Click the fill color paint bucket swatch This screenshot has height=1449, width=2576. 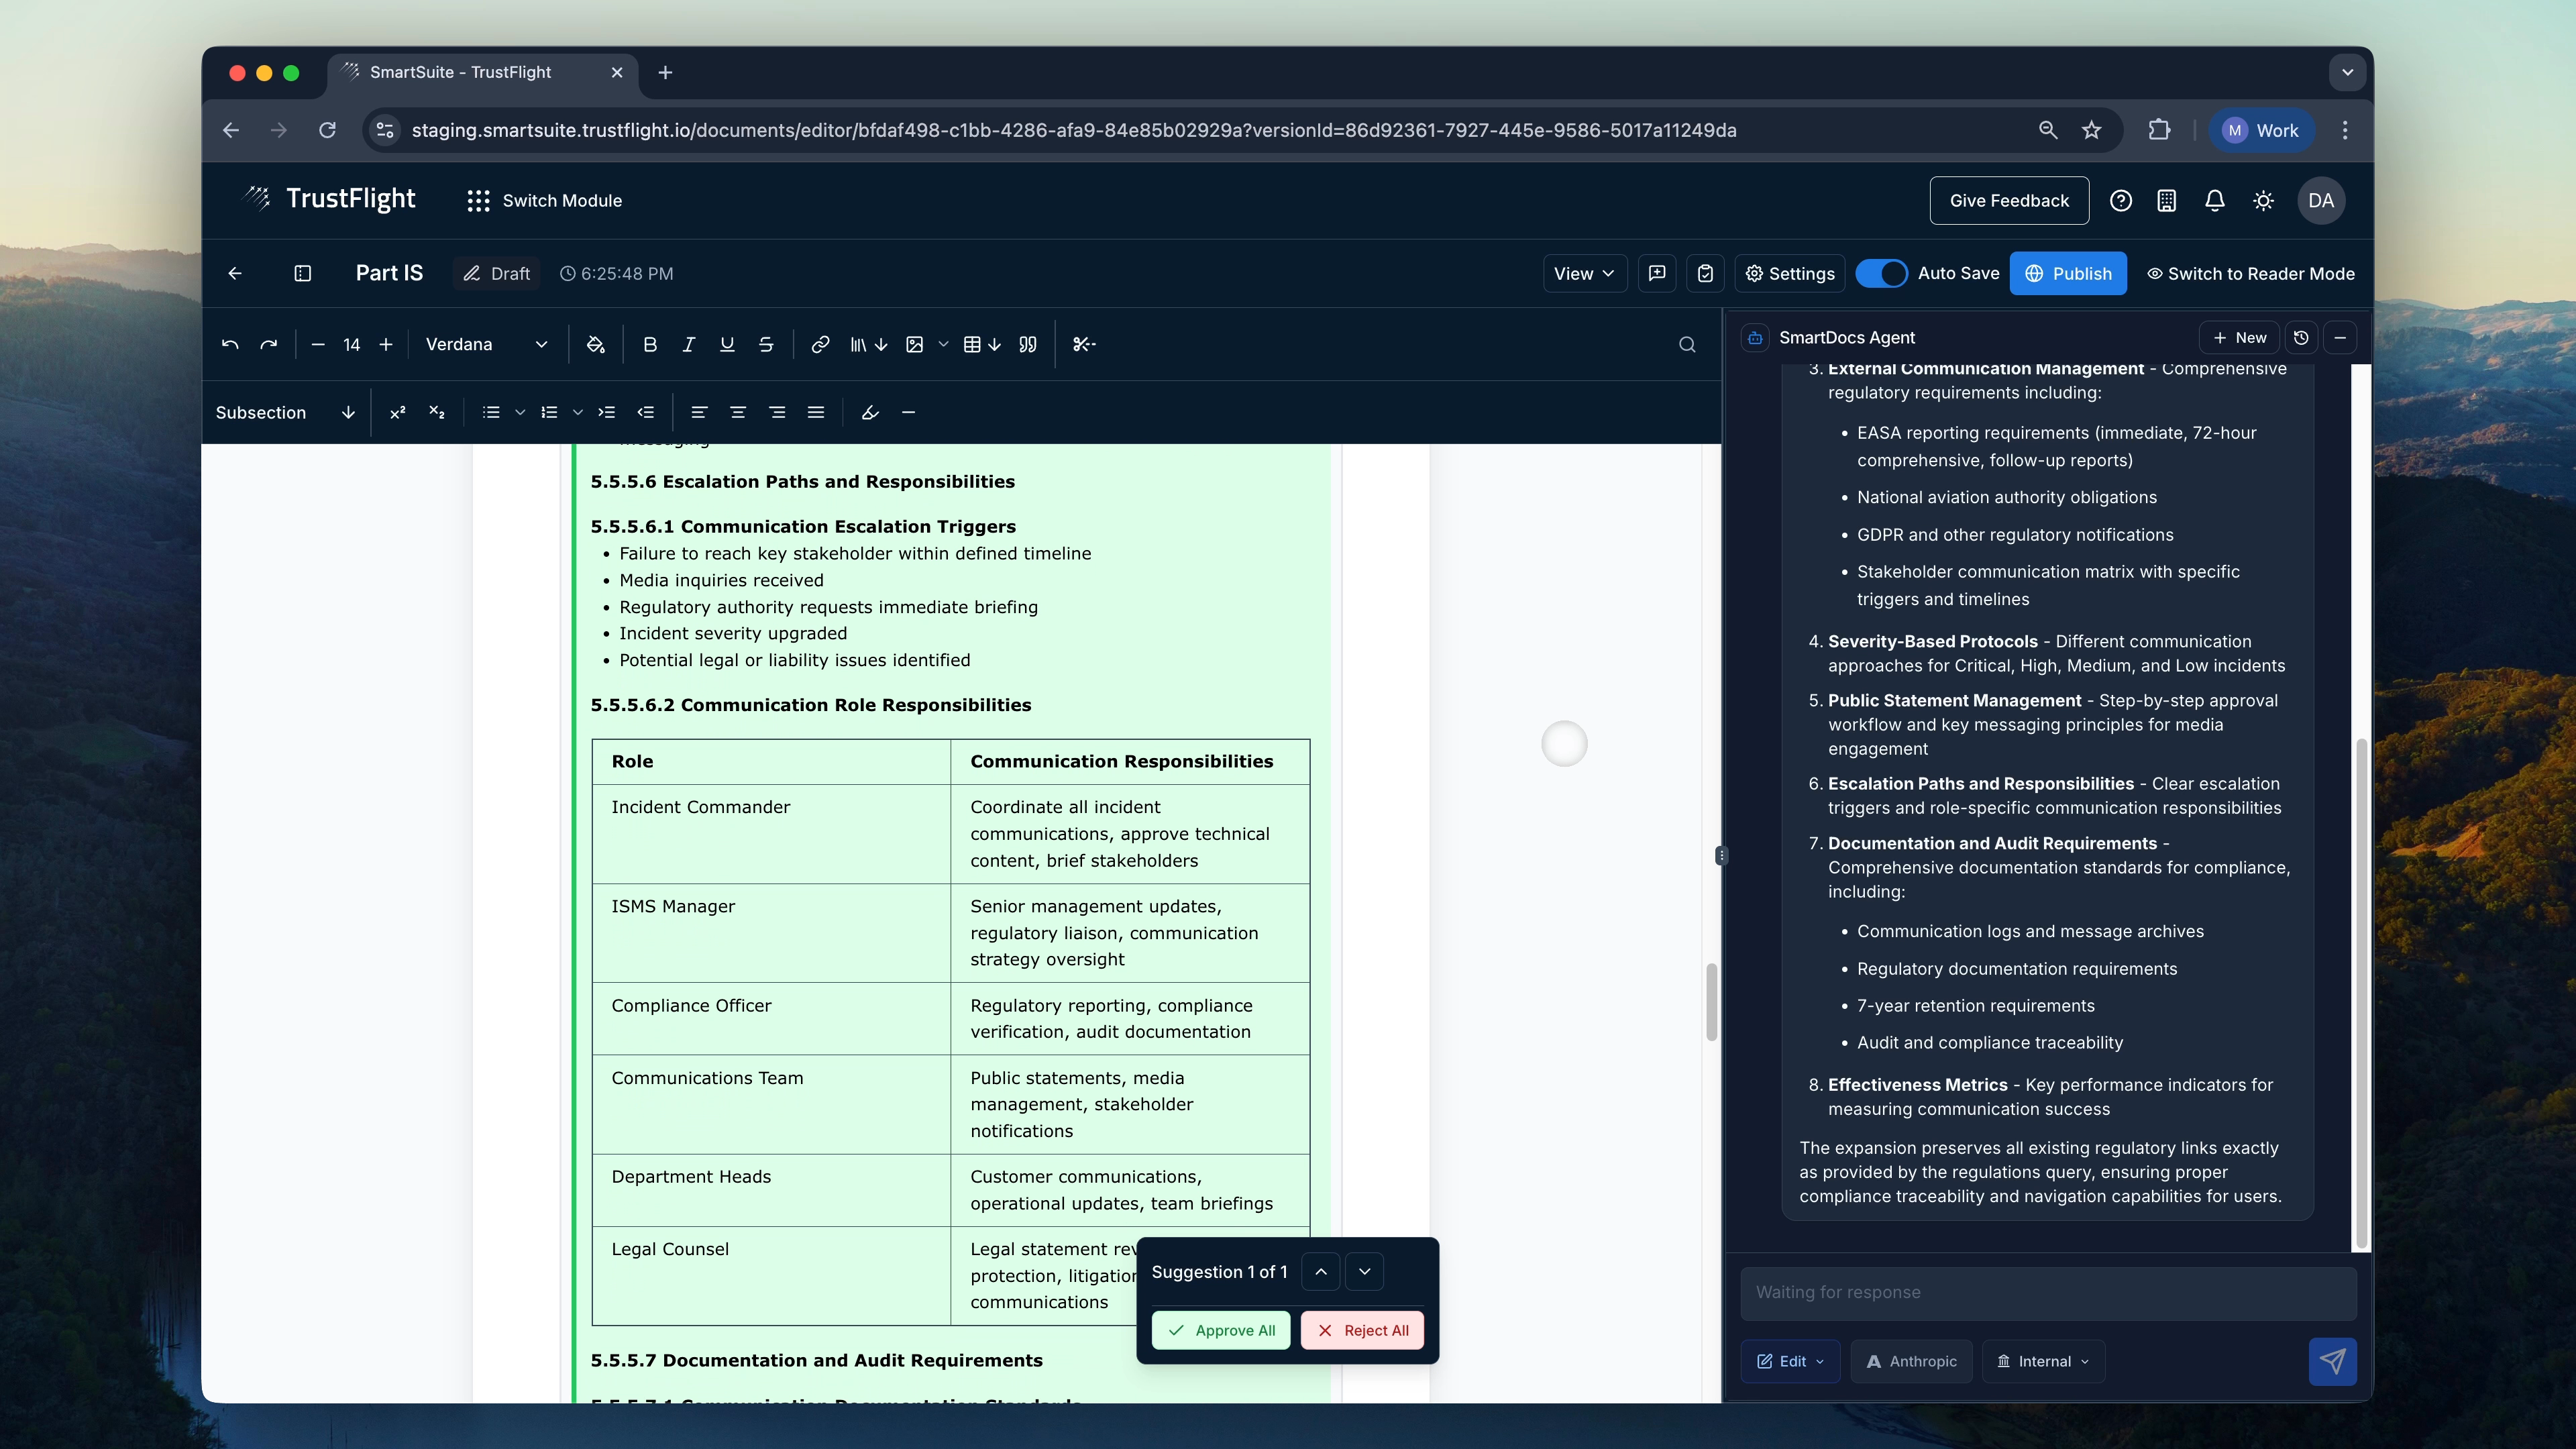coord(596,344)
